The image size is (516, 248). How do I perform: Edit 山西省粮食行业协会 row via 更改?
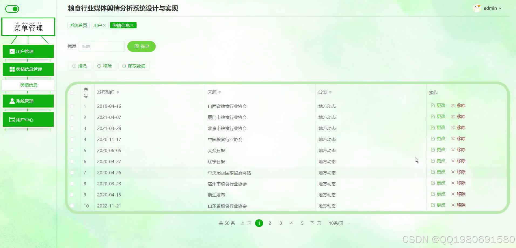coord(438,105)
